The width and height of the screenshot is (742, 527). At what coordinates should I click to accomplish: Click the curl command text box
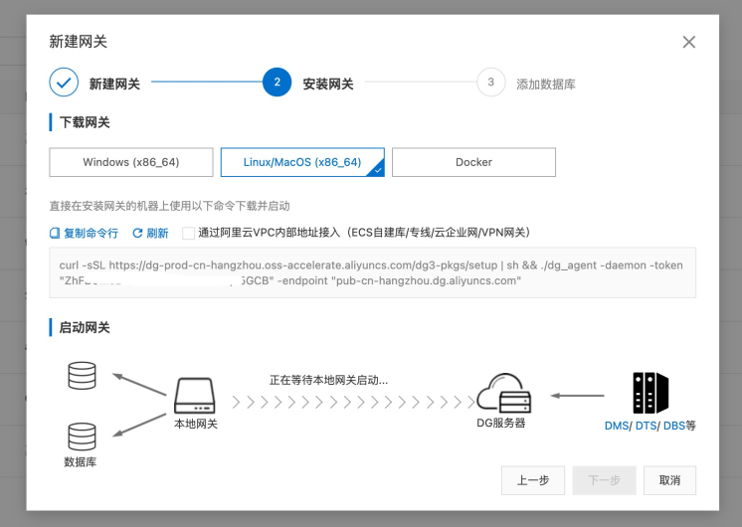(x=372, y=272)
